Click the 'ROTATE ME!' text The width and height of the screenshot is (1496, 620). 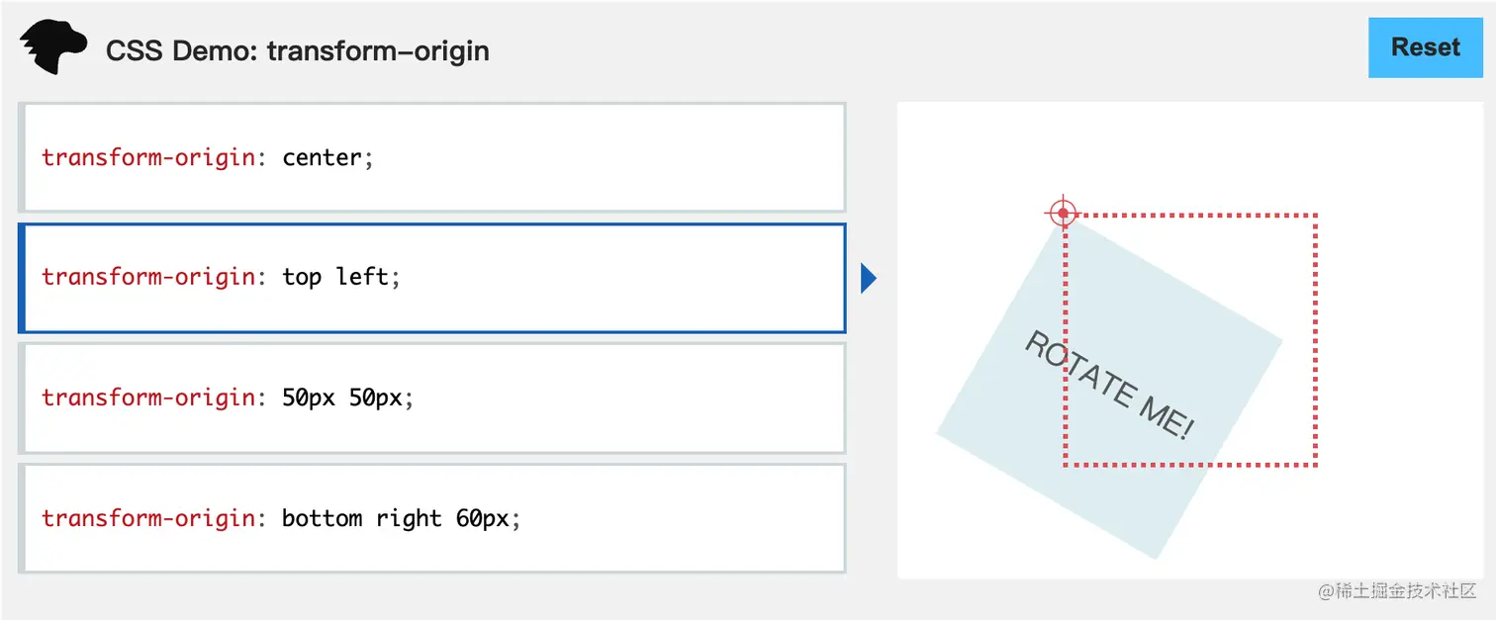(1109, 385)
